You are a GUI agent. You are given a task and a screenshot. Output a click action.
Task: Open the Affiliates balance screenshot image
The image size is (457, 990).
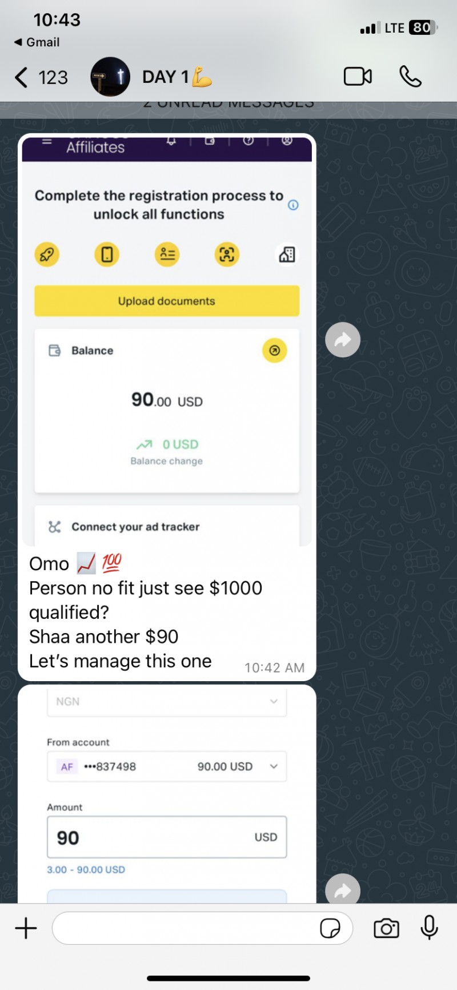coord(167,341)
